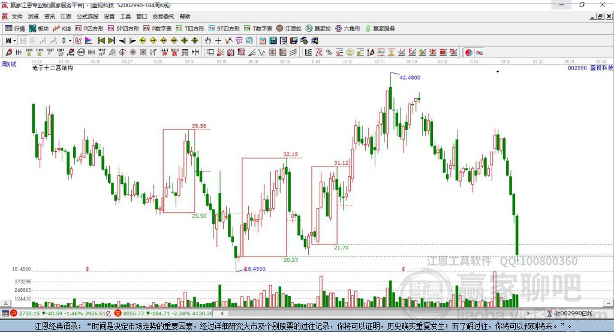Image resolution: width=614 pixels, height=332 pixels.
Task: Open the 设置 menu
Action: pyautogui.click(x=109, y=16)
